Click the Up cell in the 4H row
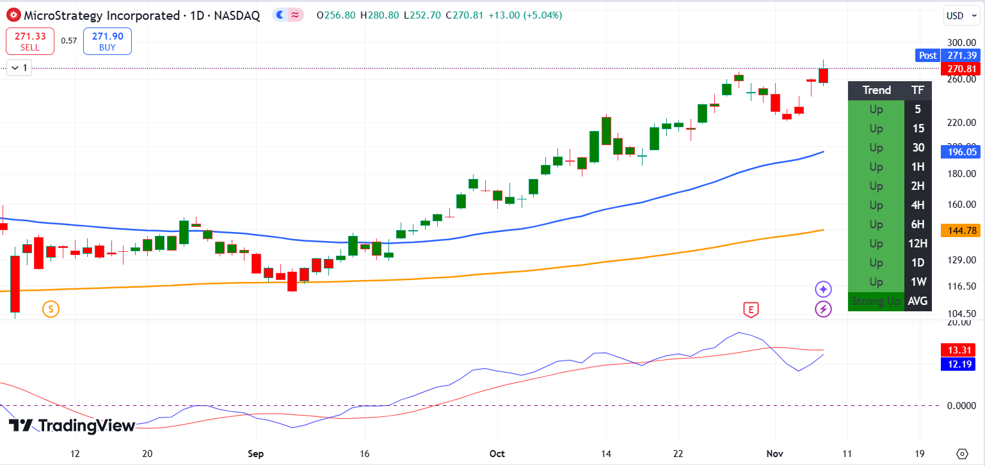 pyautogui.click(x=876, y=205)
